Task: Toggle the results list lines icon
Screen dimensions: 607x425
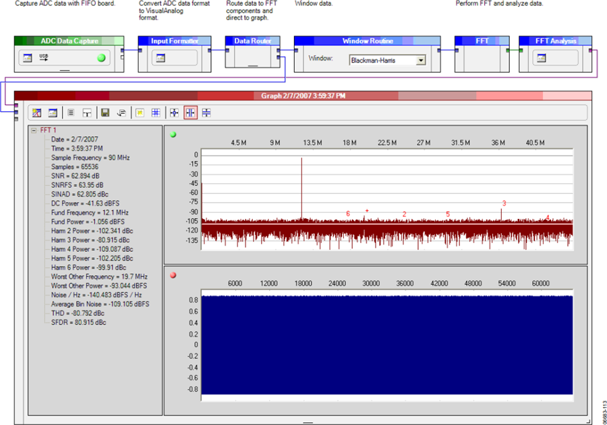Action: click(x=71, y=113)
